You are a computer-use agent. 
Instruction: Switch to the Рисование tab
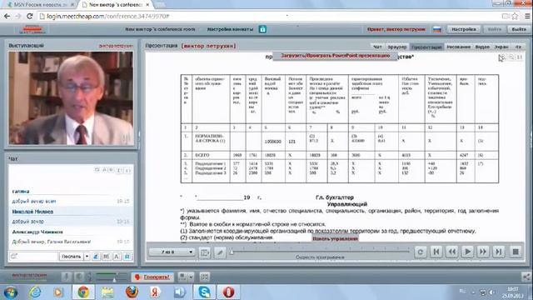(x=458, y=47)
